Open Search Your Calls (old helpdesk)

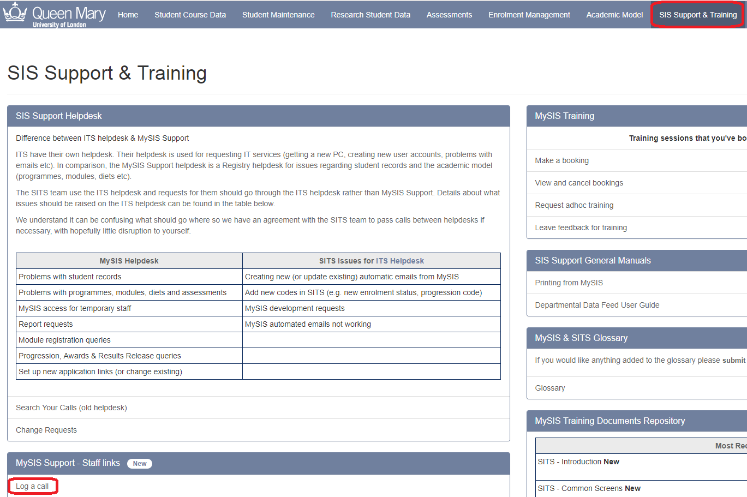pos(71,408)
